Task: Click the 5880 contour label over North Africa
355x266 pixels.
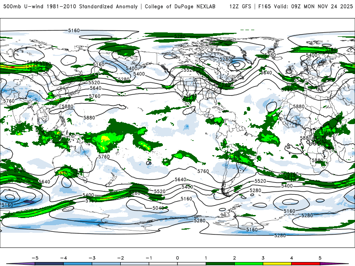Action: click(x=299, y=106)
